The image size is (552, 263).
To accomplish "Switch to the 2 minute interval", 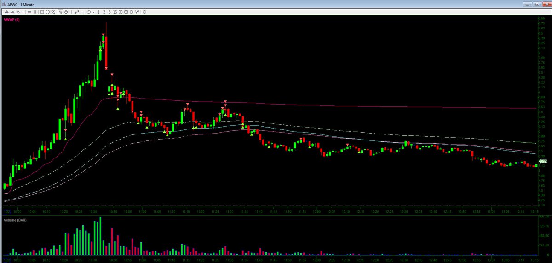I will [x=104, y=12].
